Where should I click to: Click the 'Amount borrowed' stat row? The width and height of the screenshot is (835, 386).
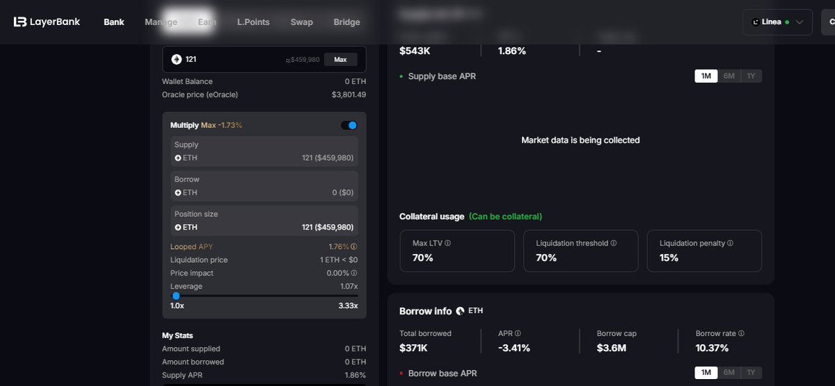coord(264,362)
